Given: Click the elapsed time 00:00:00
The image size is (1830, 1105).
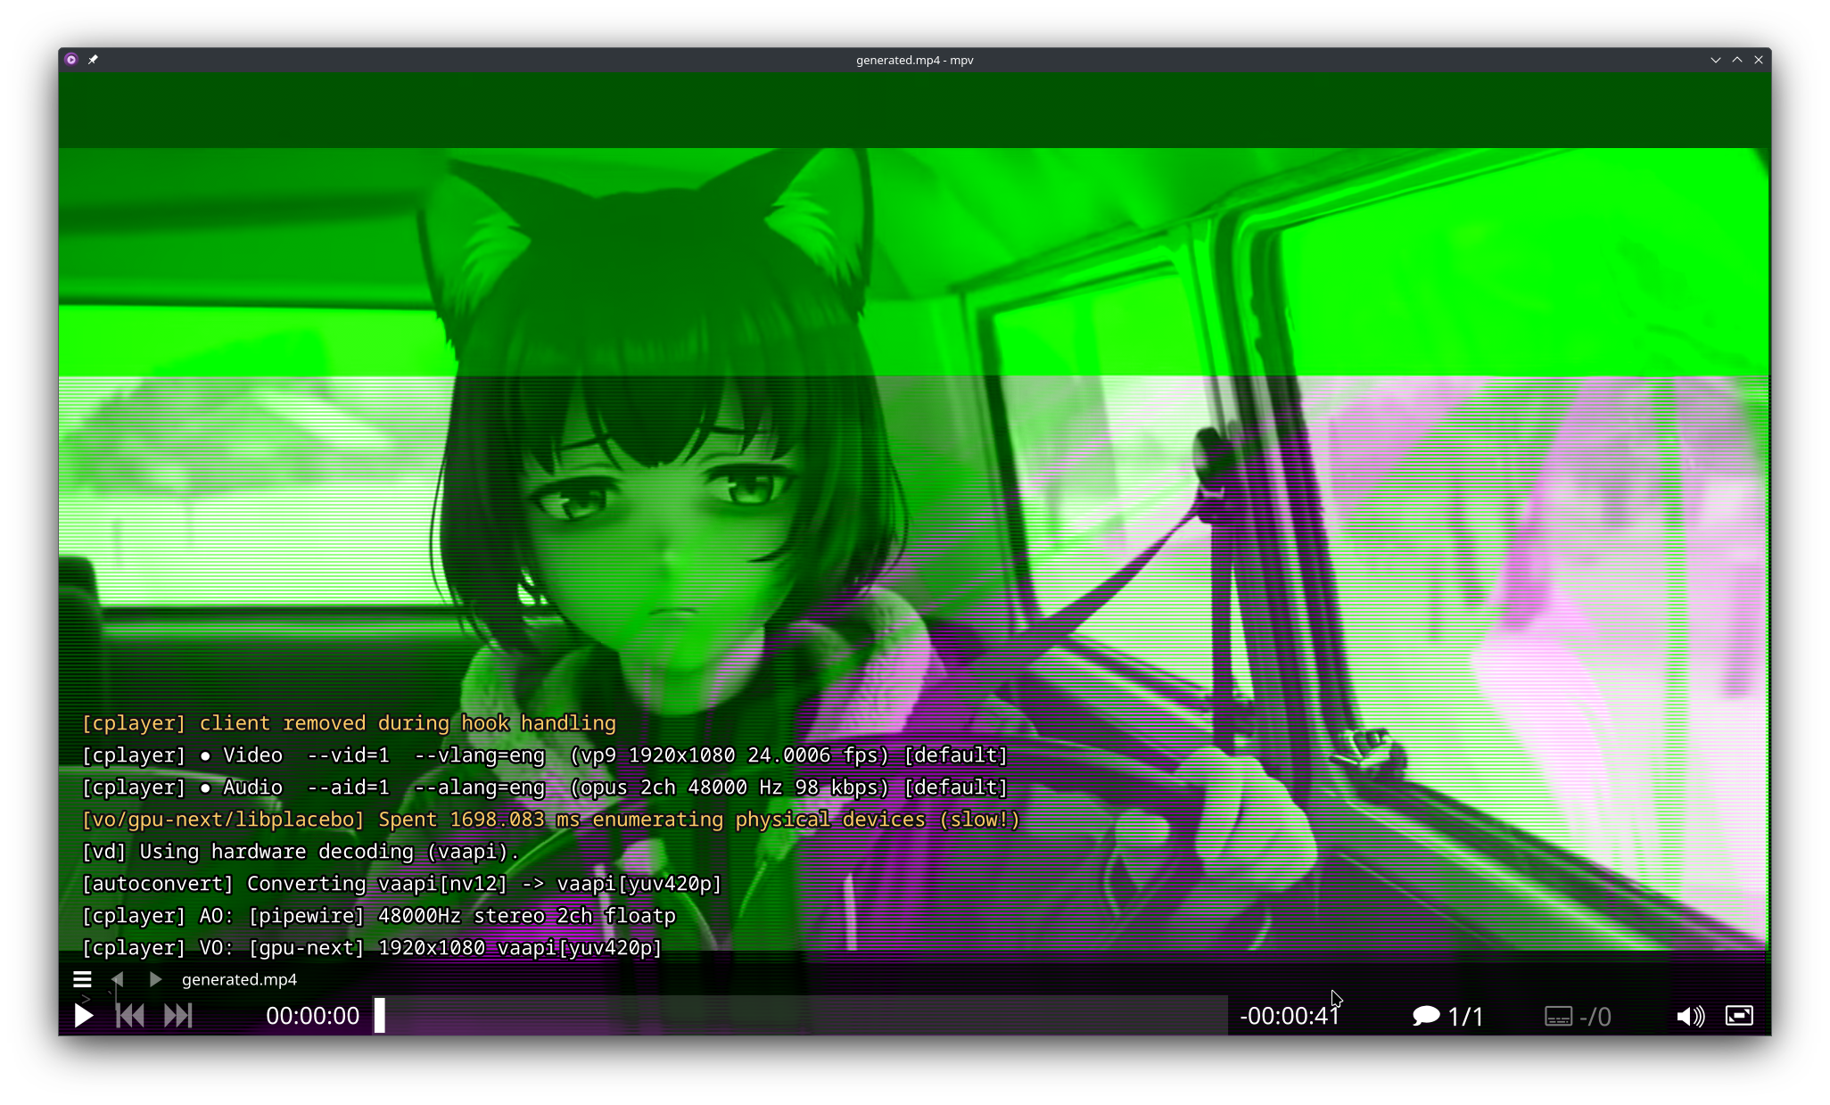Looking at the screenshot, I should tap(312, 1016).
